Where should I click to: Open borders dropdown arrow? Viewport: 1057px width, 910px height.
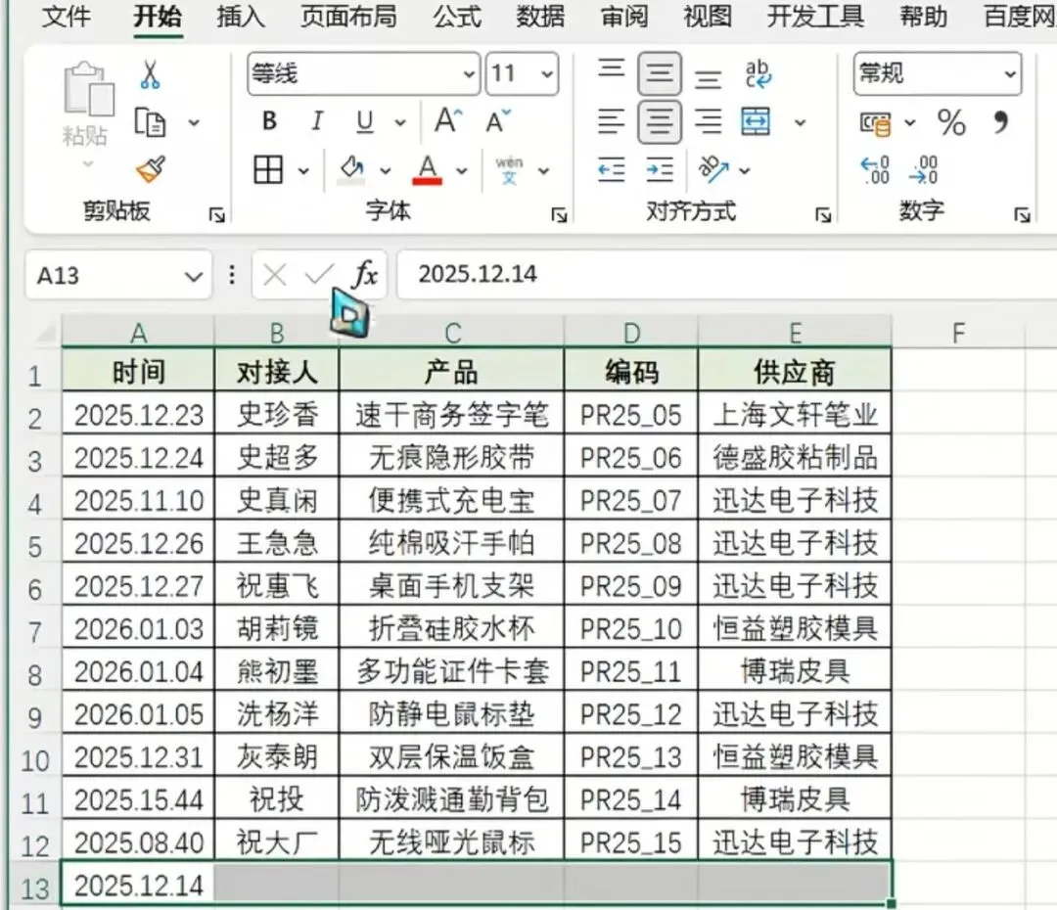(304, 170)
